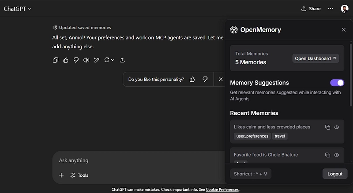Click the Recent Memories heading
The width and height of the screenshot is (353, 193).
click(x=254, y=113)
